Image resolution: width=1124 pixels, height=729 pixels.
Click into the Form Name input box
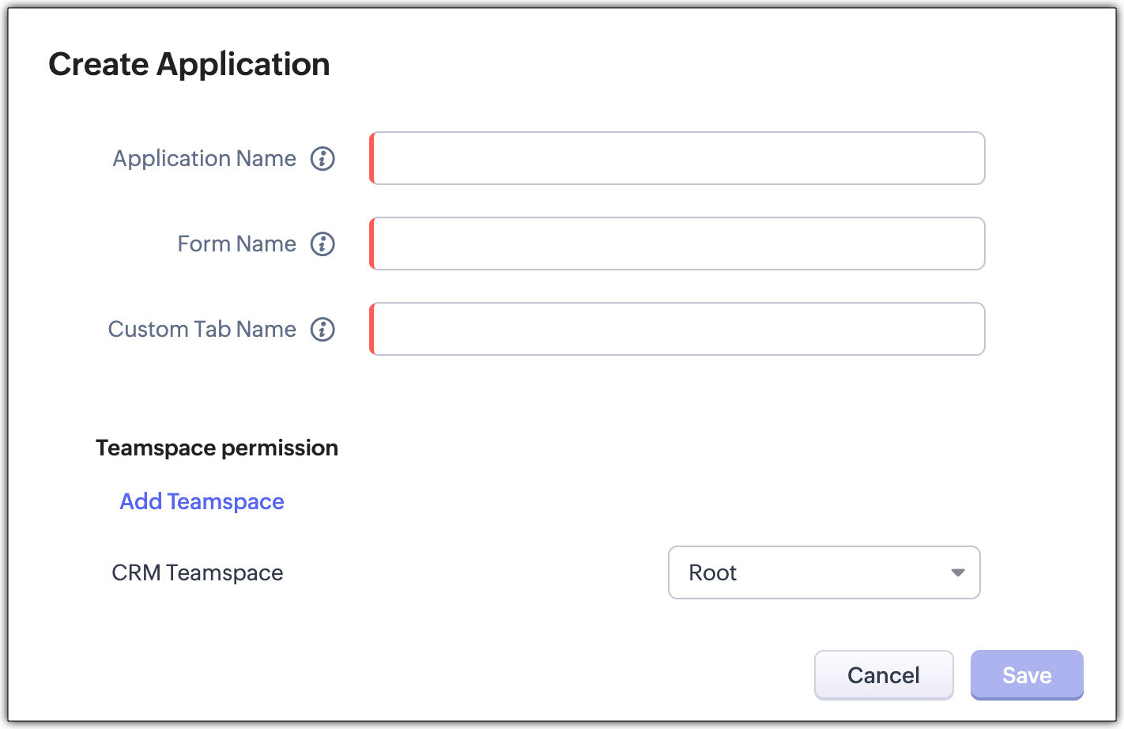point(678,244)
